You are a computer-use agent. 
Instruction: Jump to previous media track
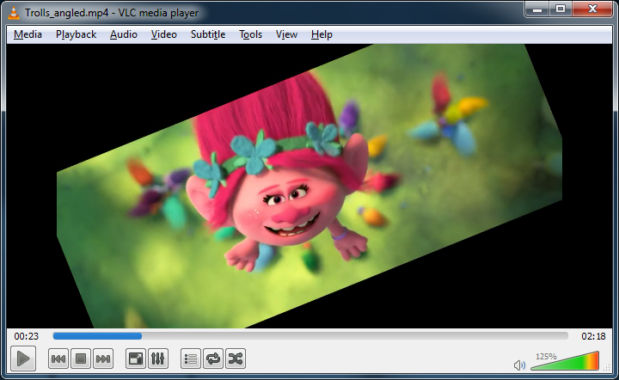(58, 359)
